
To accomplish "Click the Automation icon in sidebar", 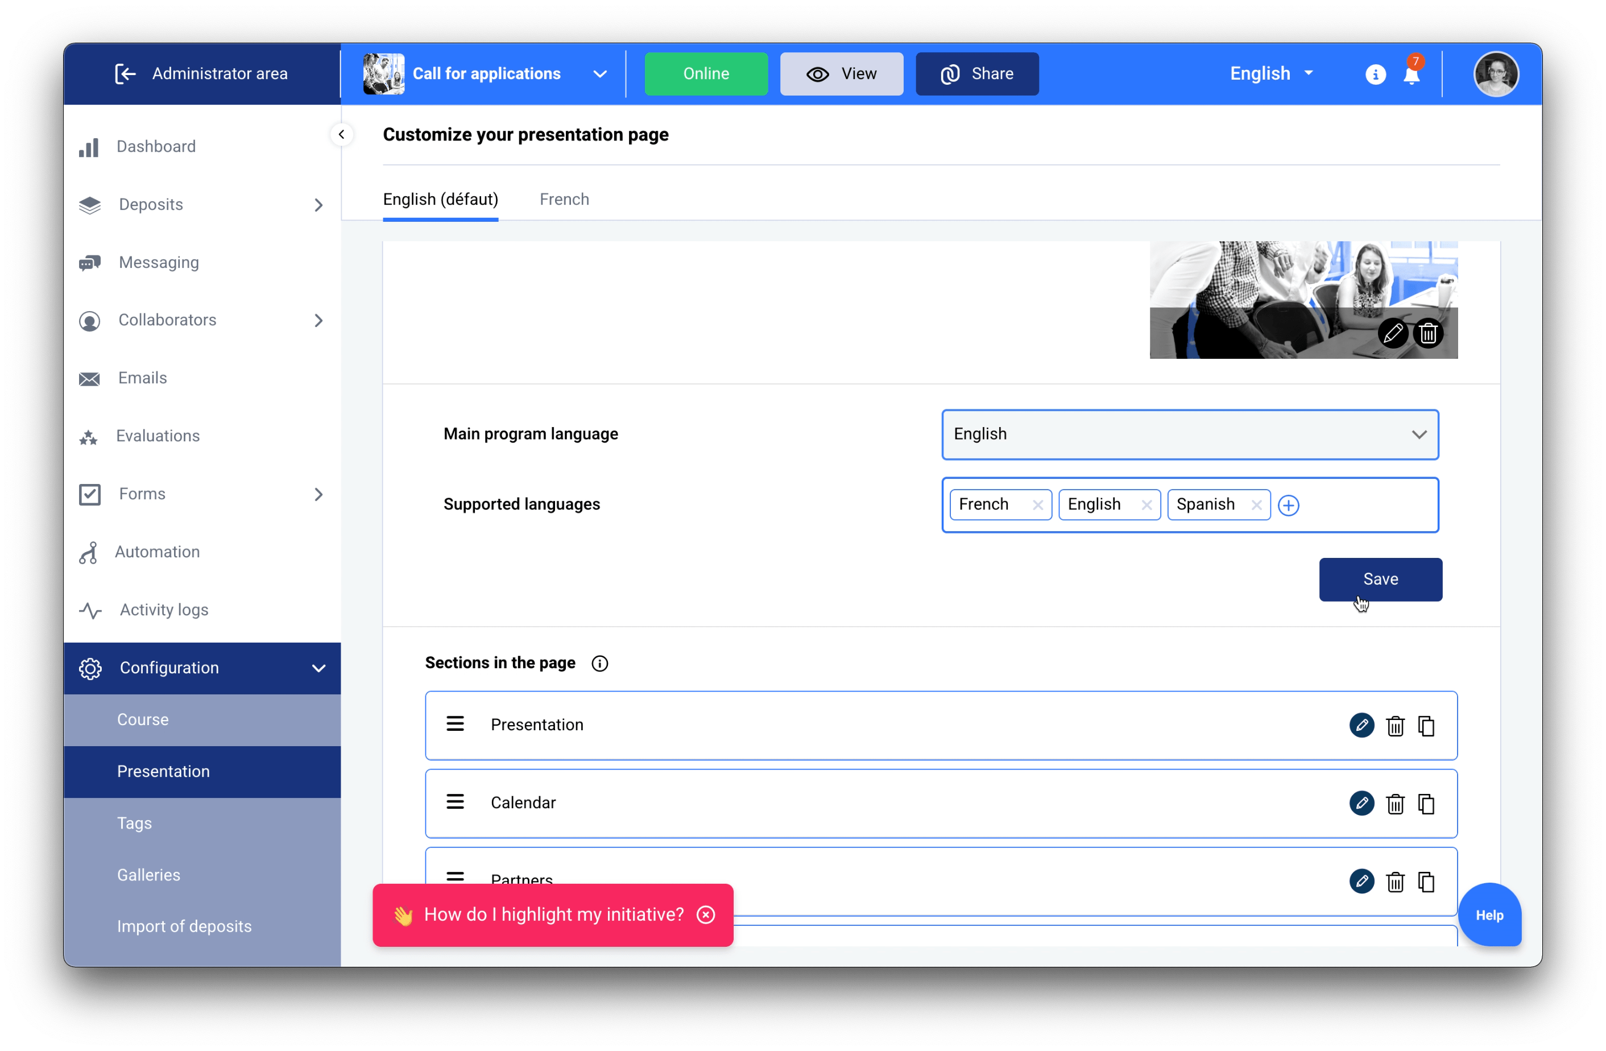I will click(x=88, y=552).
